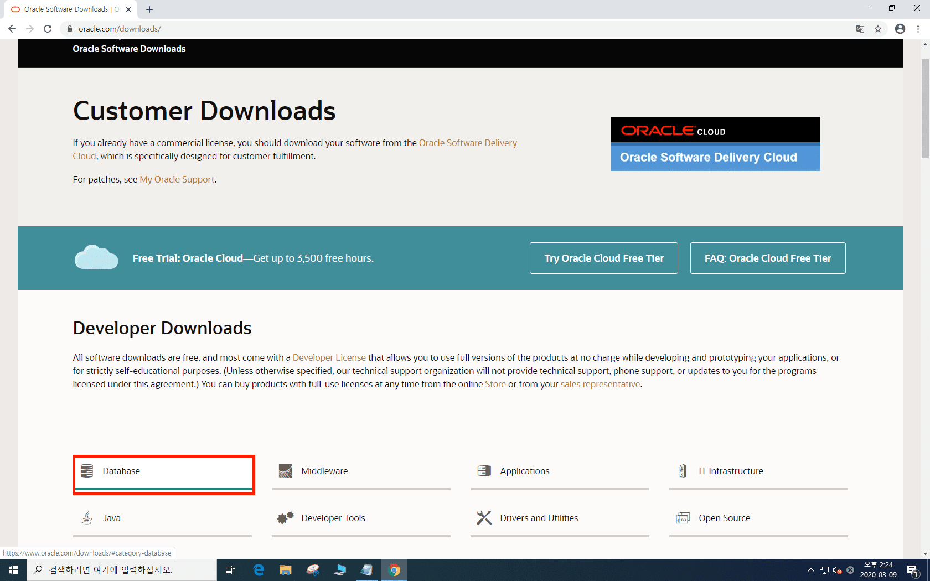Click the cloud icon in Free Trial banner
930x581 pixels.
point(96,257)
